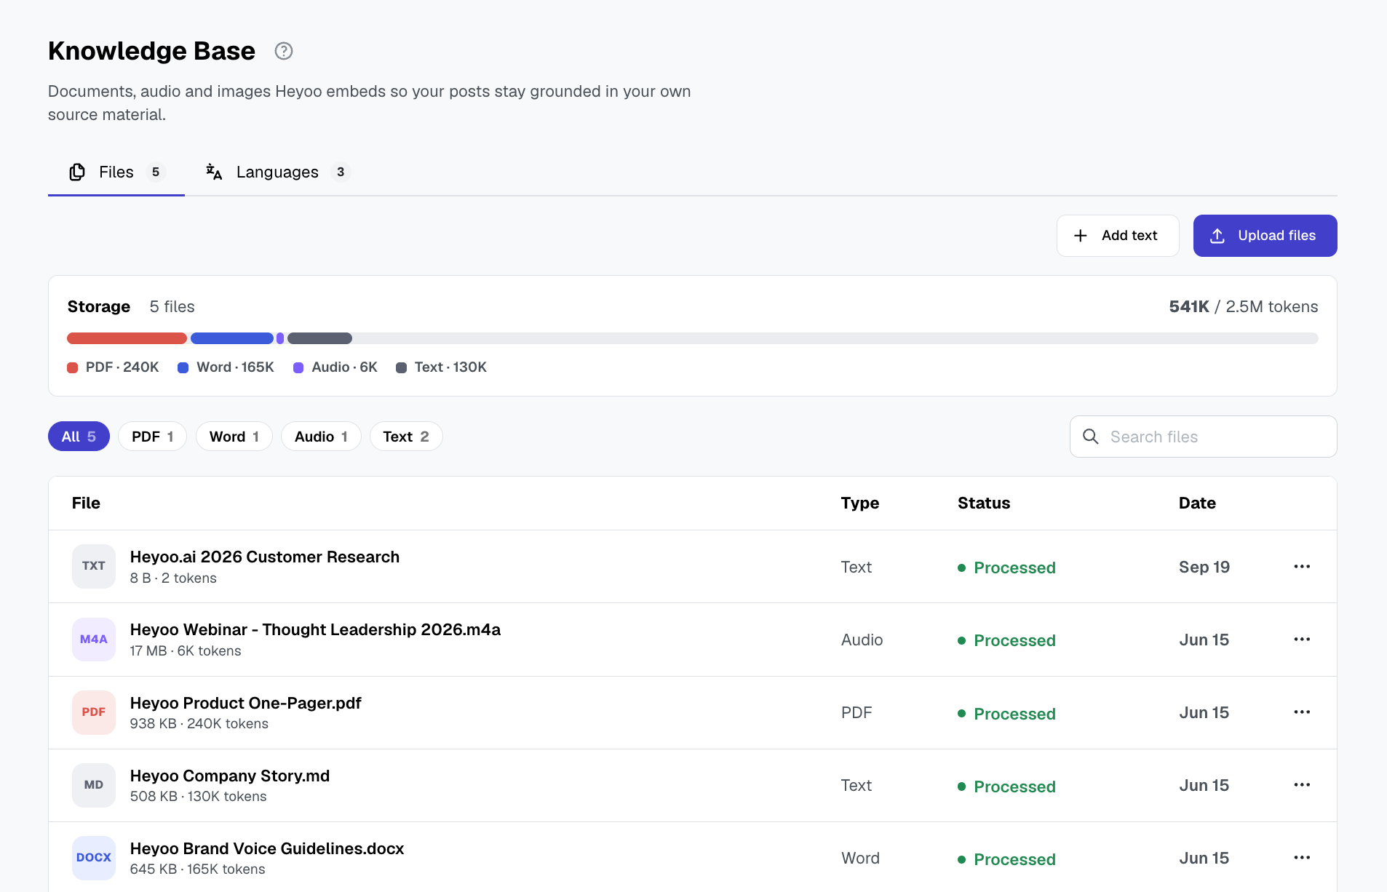Click the MD file badge for Company Story
This screenshot has height=892, width=1387.
94,784
